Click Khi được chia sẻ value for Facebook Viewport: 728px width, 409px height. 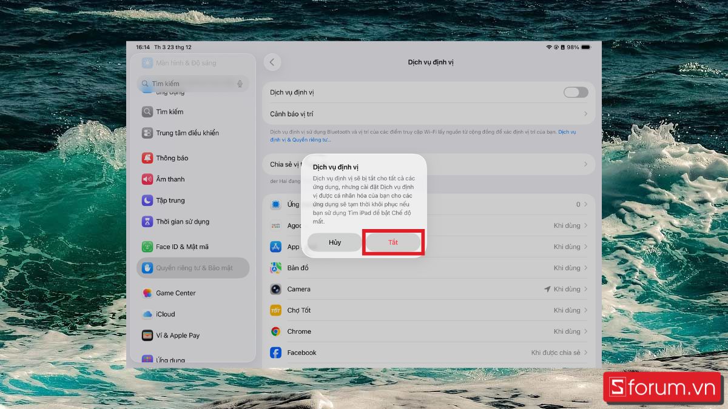pos(556,353)
